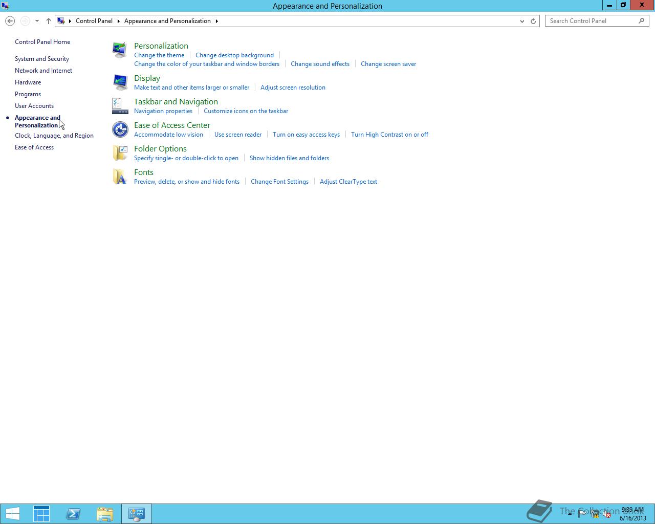Open System and Security category
Screen dimensions: 655x524
(x=42, y=59)
